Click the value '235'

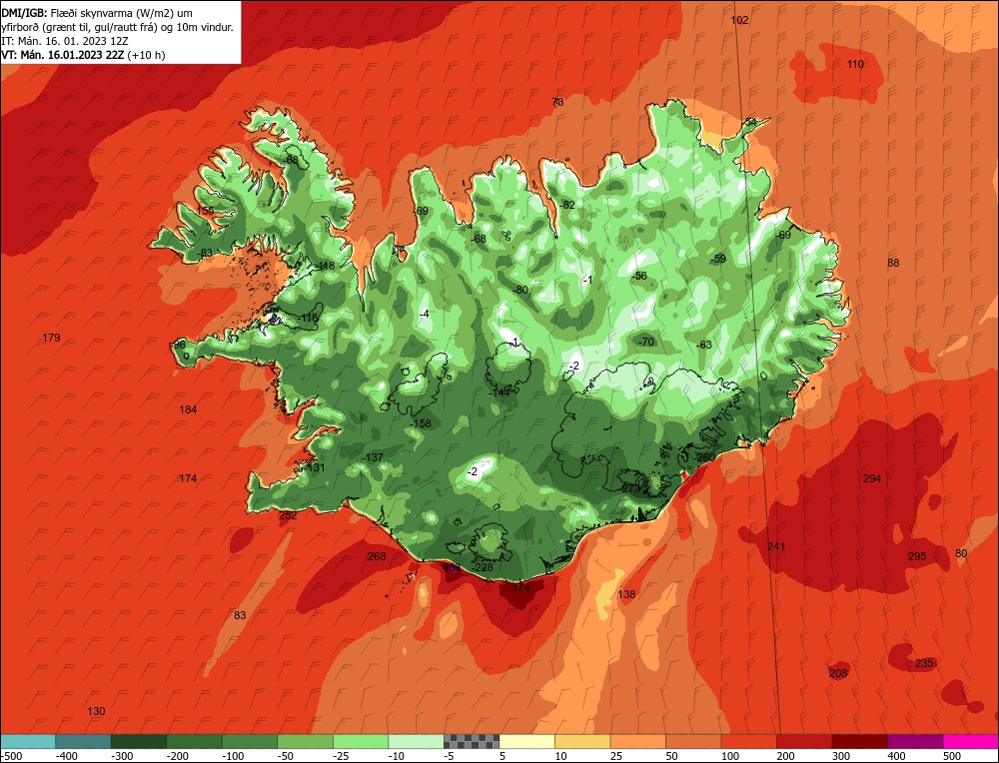coord(924,663)
